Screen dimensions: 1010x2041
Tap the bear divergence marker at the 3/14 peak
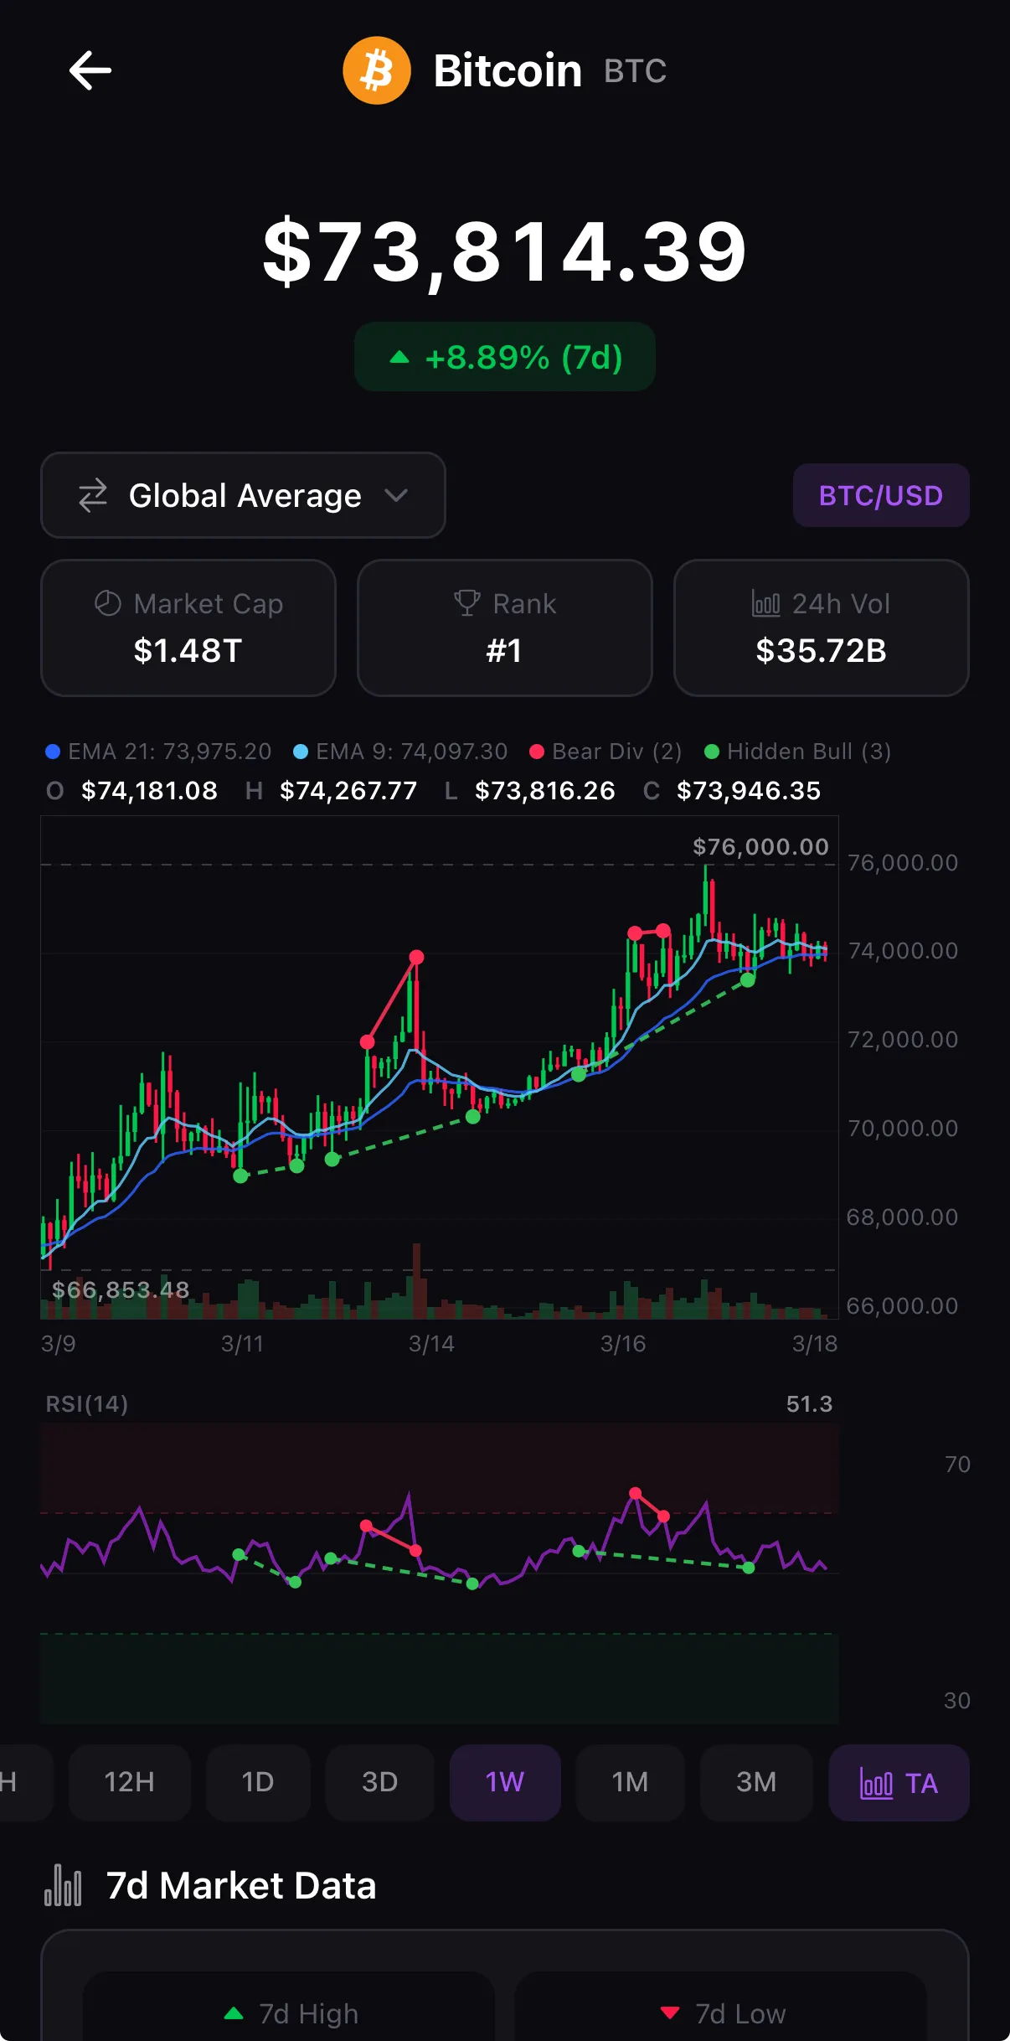(416, 957)
